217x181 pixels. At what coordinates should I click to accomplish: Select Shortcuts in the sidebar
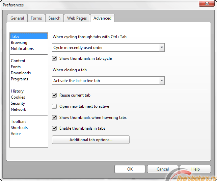tap(29, 128)
